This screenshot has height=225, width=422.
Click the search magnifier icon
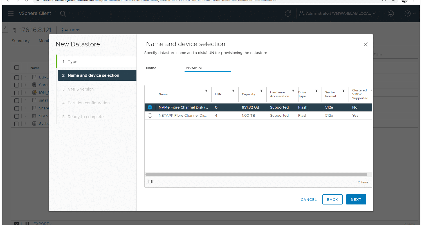point(63,13)
